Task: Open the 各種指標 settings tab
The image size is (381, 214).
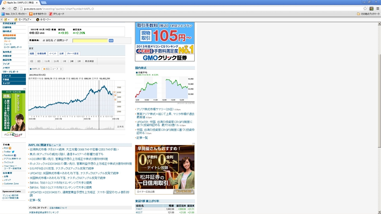Action: (41, 53)
